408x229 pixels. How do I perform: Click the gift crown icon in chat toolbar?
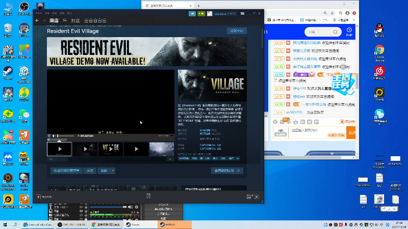(296, 122)
